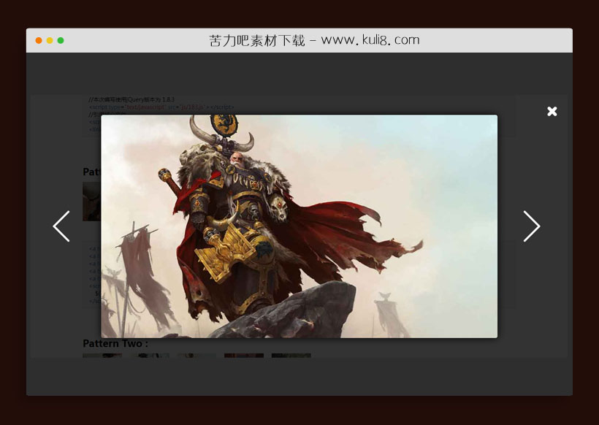
Task: Click the yellow window dot in title bar
Action: [x=50, y=40]
